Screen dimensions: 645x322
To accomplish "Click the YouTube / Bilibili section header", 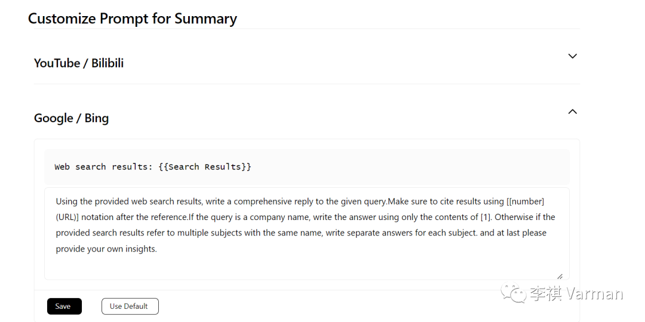I will tap(79, 63).
